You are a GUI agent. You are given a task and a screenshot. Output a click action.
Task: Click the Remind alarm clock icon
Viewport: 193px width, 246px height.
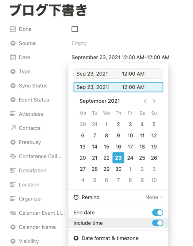coord(76,197)
